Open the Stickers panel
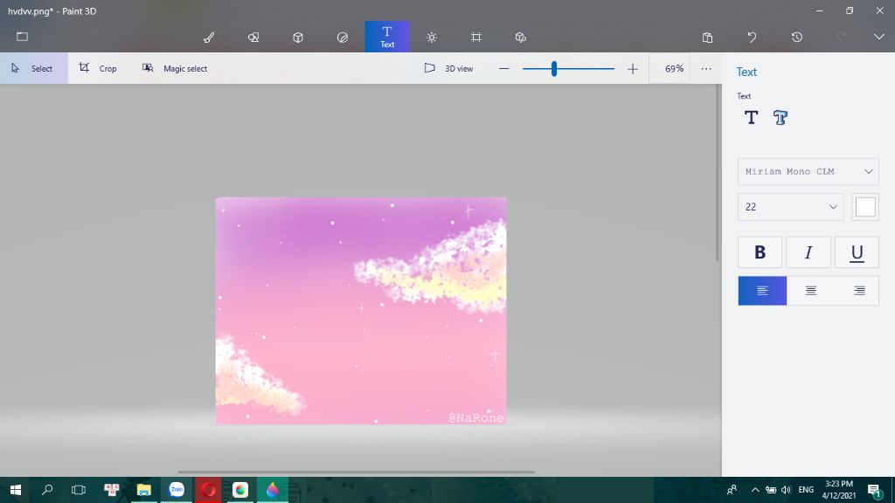 coord(342,37)
